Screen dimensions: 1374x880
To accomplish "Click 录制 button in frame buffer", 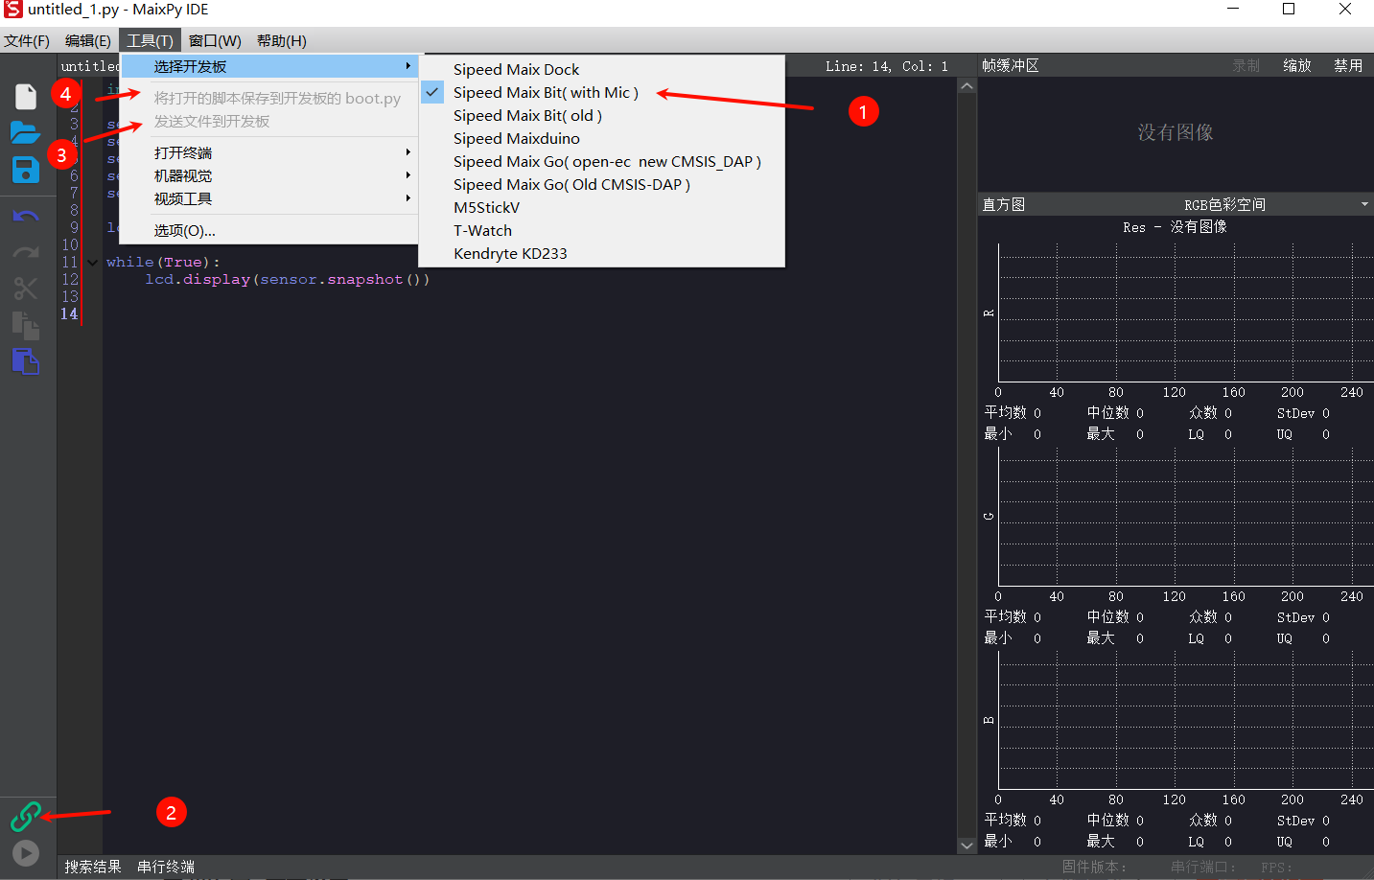I will [1246, 65].
